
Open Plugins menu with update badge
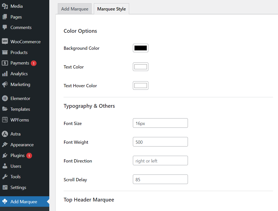coord(18,155)
